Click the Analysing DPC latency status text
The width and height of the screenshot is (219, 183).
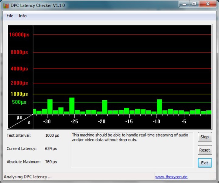(28, 177)
